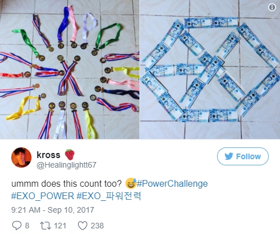Click the like count of 238
The height and width of the screenshot is (234, 280).
(97, 226)
